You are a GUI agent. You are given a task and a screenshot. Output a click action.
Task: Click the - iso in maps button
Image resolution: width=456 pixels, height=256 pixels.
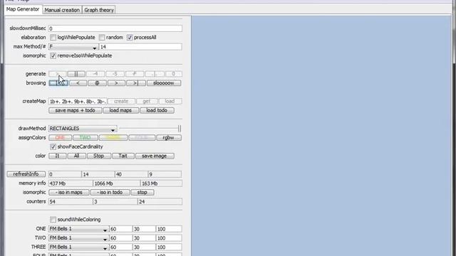(69, 193)
